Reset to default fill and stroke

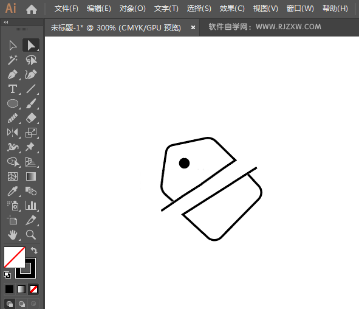(x=7, y=274)
